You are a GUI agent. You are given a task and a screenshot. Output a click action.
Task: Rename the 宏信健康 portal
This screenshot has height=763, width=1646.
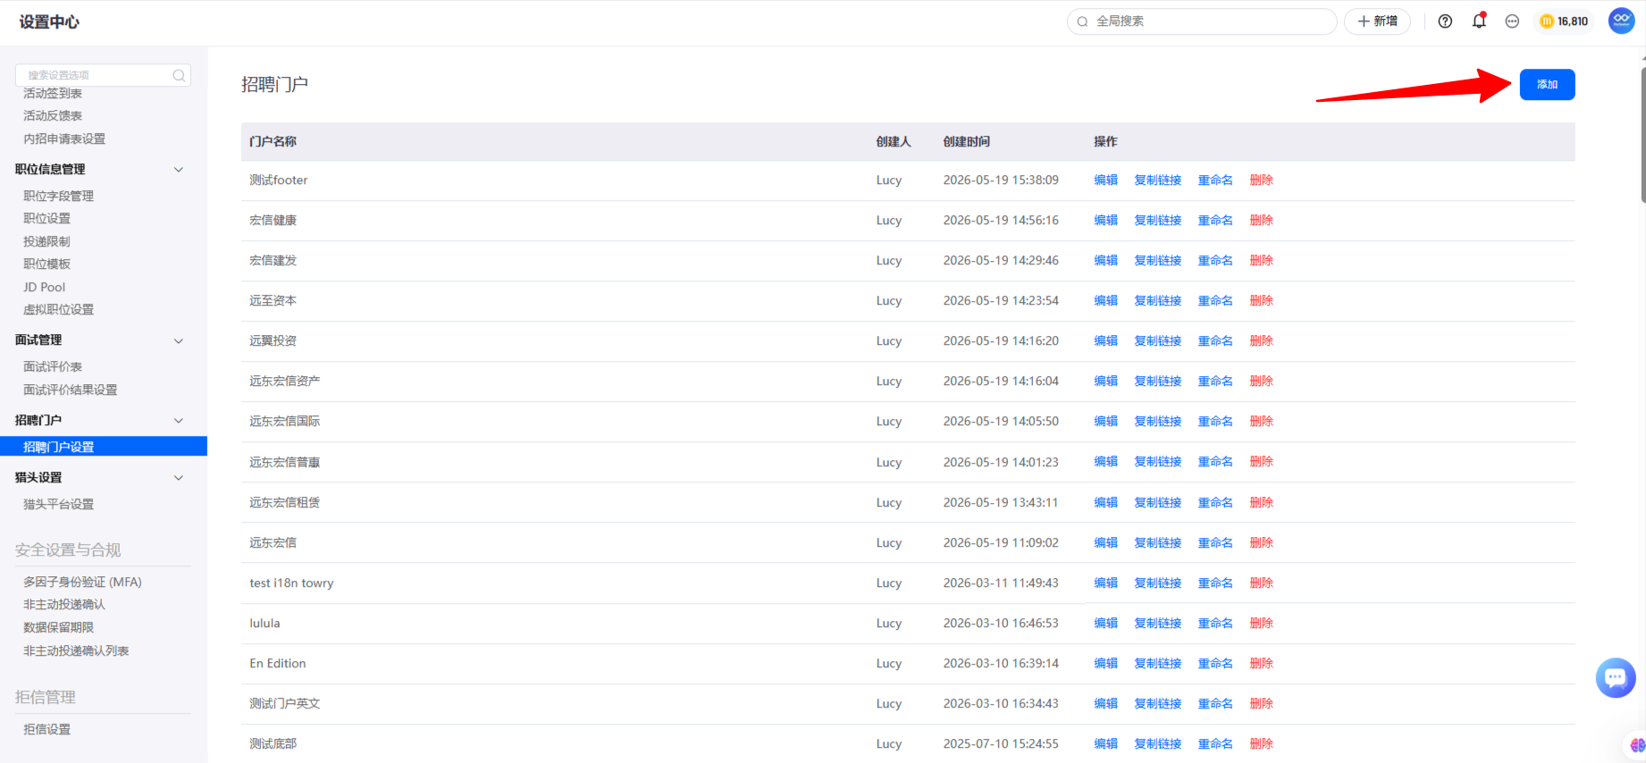click(1215, 221)
